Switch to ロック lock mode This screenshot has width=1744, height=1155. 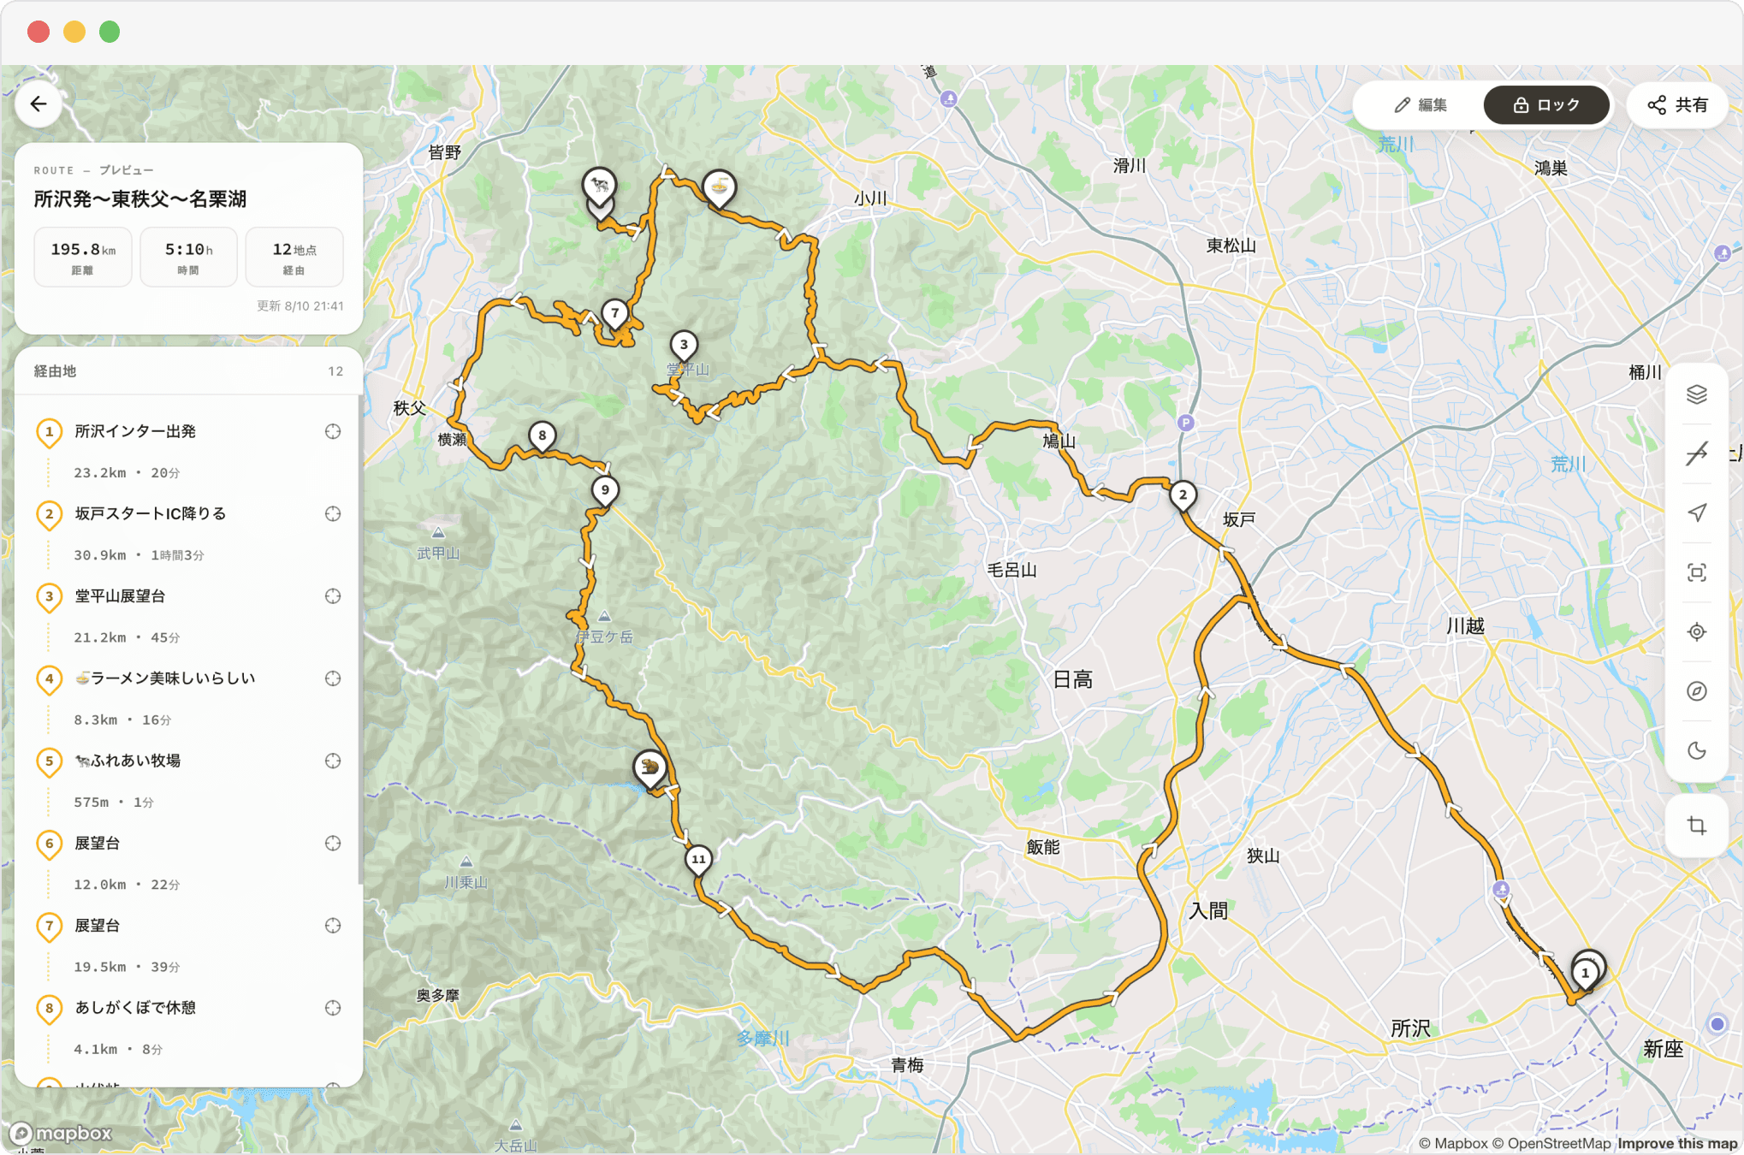click(x=1545, y=105)
